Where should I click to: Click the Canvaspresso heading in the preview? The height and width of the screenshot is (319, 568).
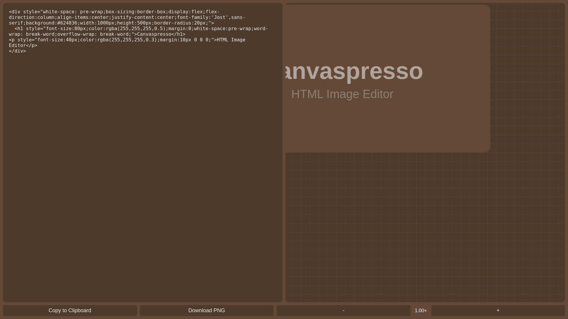[354, 71]
